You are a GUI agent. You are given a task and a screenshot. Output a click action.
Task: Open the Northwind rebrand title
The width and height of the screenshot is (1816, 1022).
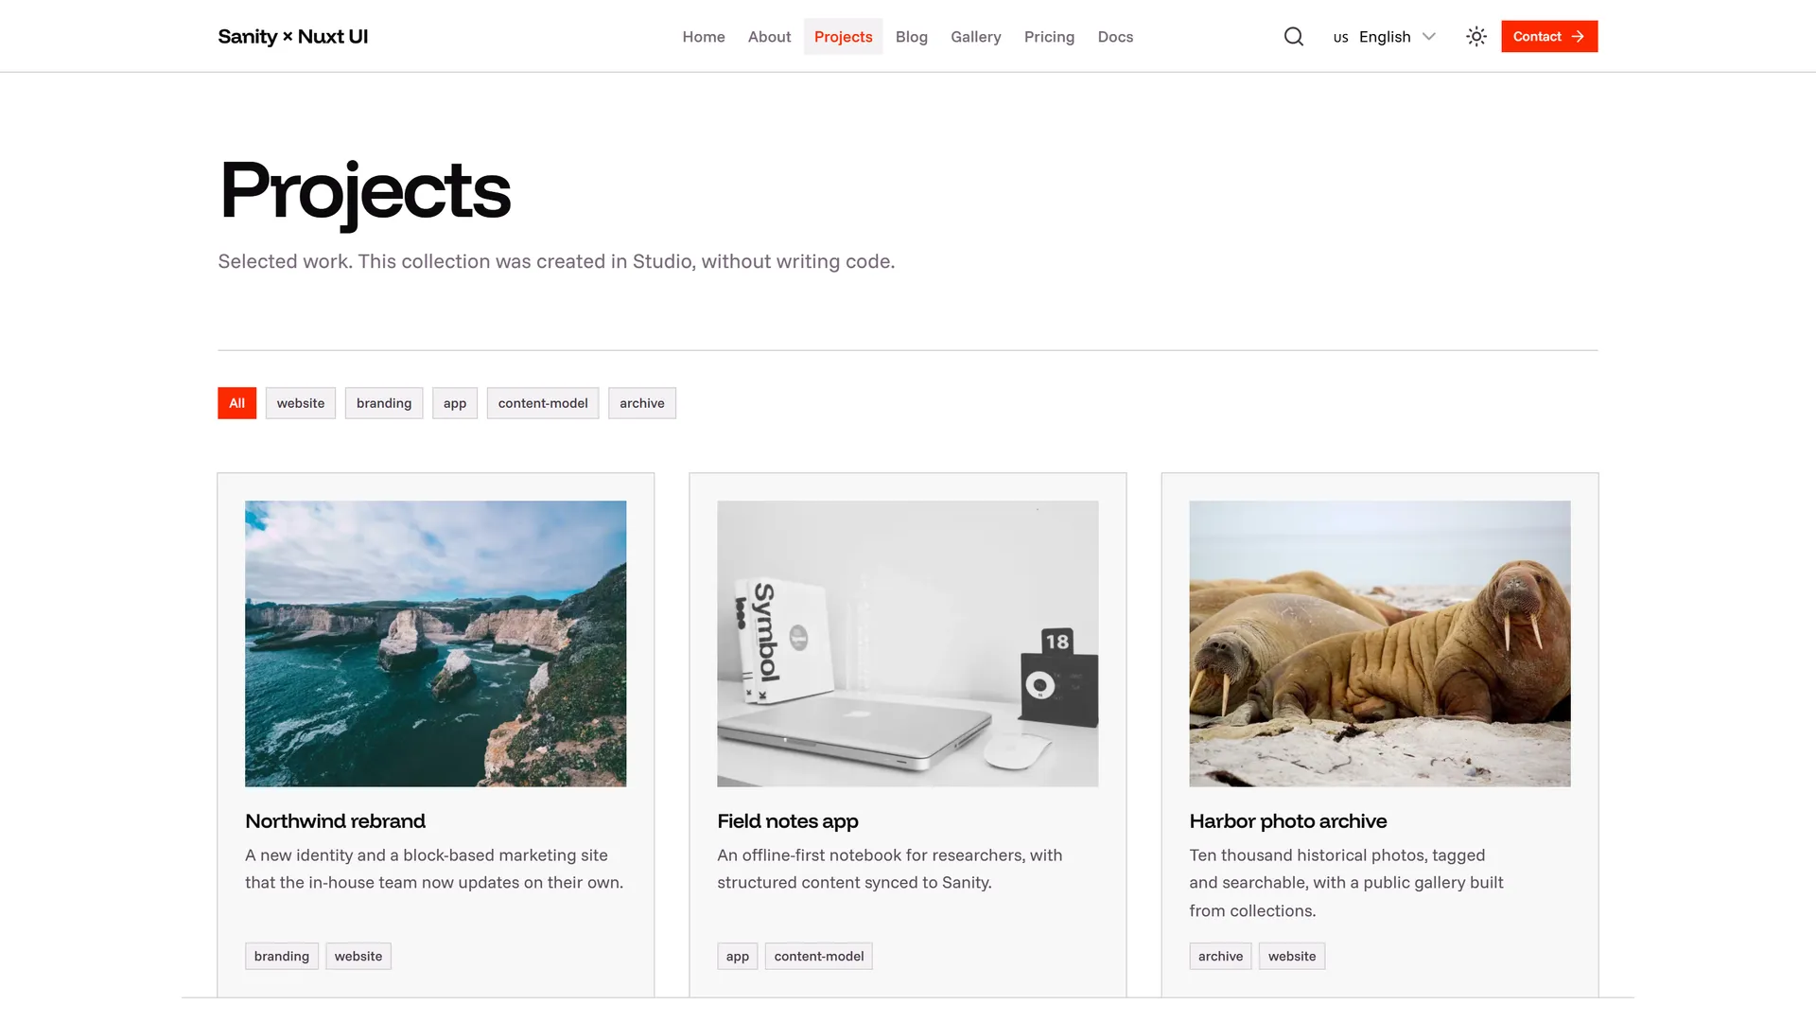335,821
